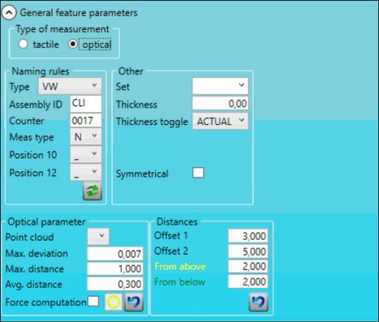Click the Type of measurement group title
Image resolution: width=379 pixels, height=322 pixels.
click(x=62, y=29)
